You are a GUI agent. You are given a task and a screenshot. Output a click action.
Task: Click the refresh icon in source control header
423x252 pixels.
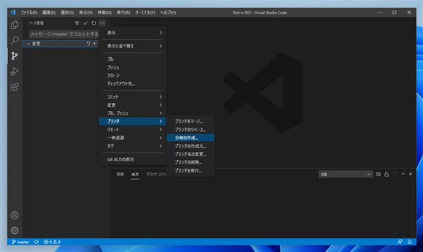pyautogui.click(x=94, y=23)
